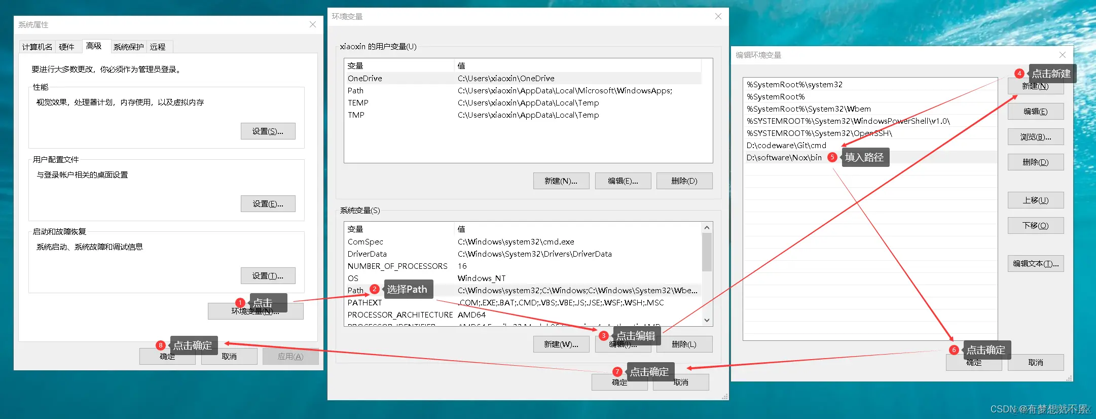The height and width of the screenshot is (419, 1096).
Task: Select PATHEXT system variable row
Action: coord(523,302)
